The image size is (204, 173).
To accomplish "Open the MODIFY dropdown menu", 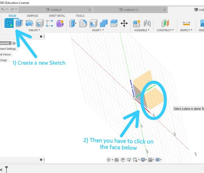I will [x=98, y=30].
